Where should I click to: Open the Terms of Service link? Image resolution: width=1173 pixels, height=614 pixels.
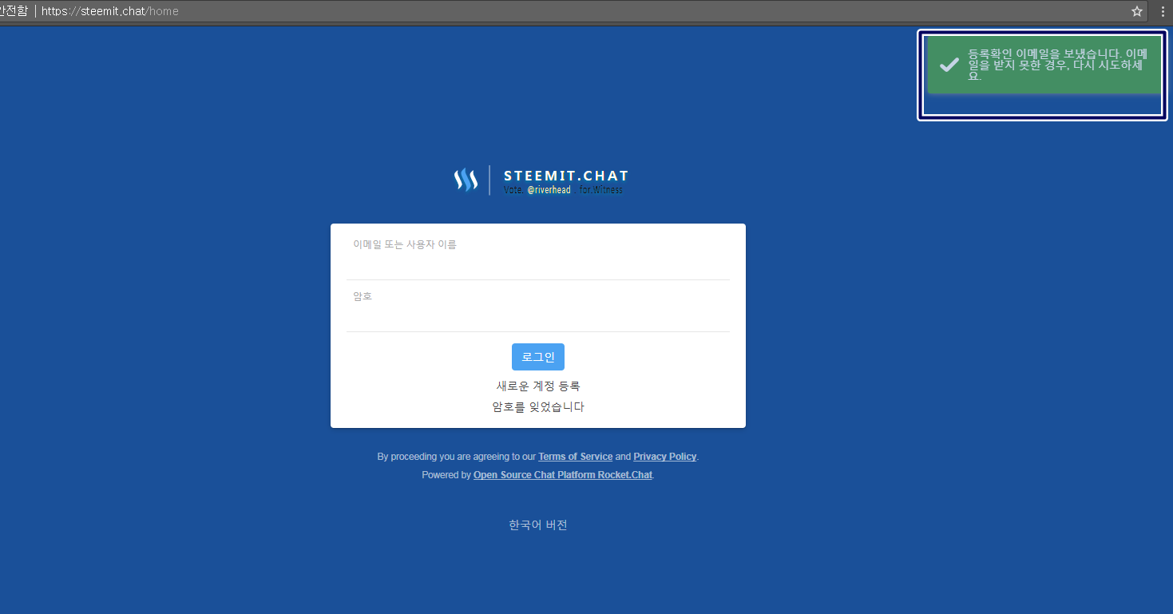(x=575, y=457)
